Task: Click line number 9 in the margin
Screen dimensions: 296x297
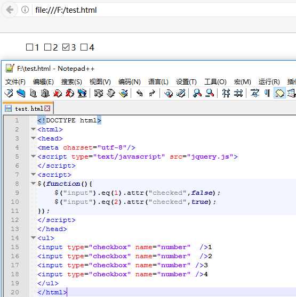Action: 17,193
